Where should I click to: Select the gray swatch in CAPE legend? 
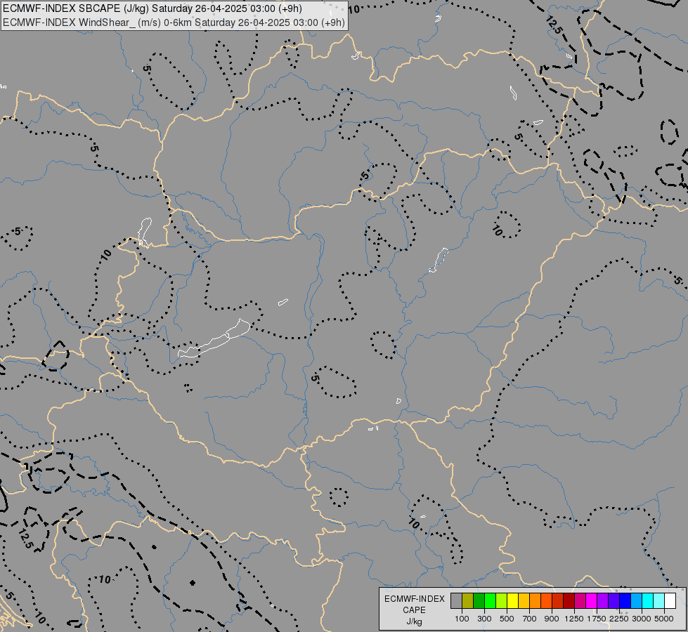456,600
